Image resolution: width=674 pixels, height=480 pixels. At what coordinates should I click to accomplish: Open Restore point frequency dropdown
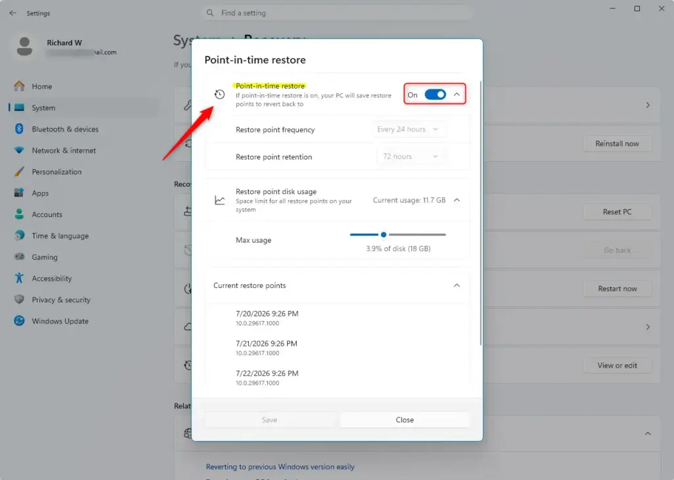point(407,130)
